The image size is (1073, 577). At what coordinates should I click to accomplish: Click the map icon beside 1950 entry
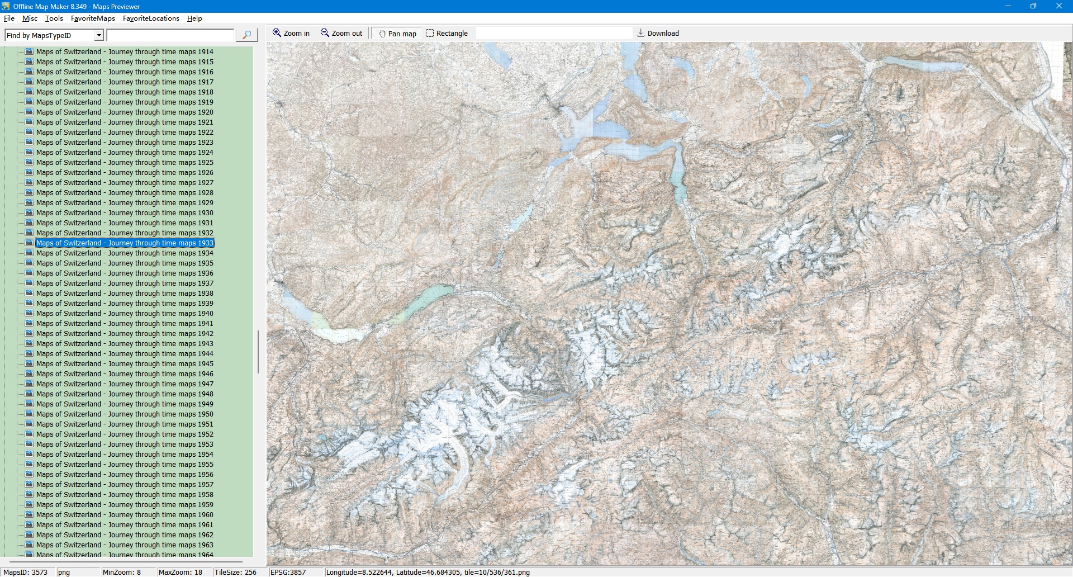click(30, 414)
